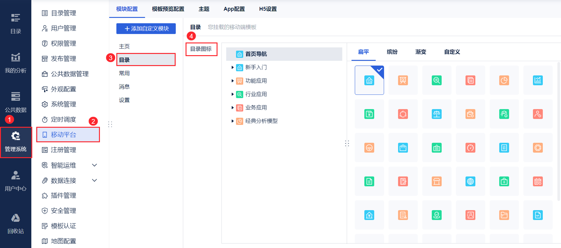561x248 pixels.
Task: Switch to the 模块配置 tab
Action: 127,9
